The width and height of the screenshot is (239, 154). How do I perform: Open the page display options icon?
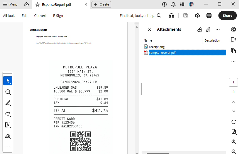[x=234, y=132]
